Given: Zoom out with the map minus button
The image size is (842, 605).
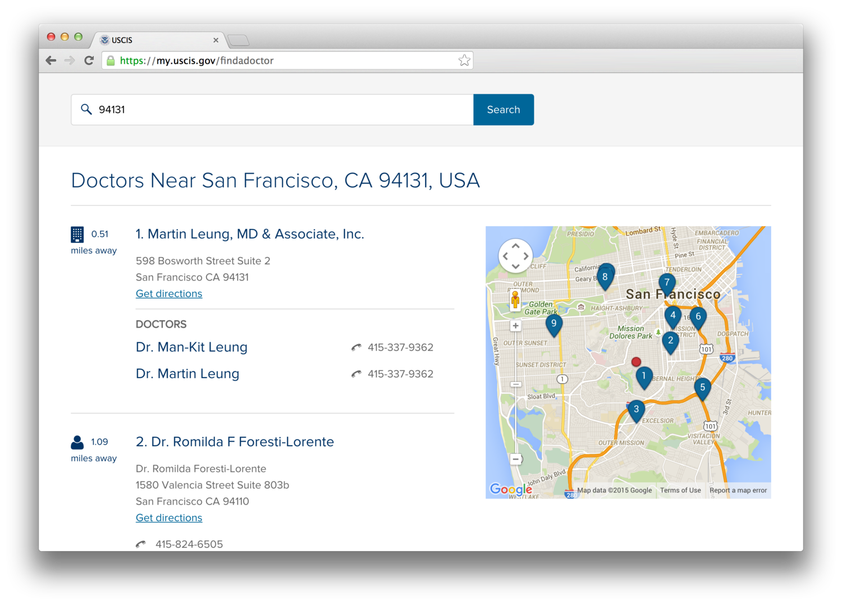Looking at the screenshot, I should click(515, 459).
